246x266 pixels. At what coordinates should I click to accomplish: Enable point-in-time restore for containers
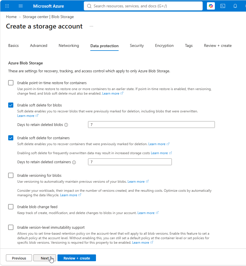click(x=11, y=83)
